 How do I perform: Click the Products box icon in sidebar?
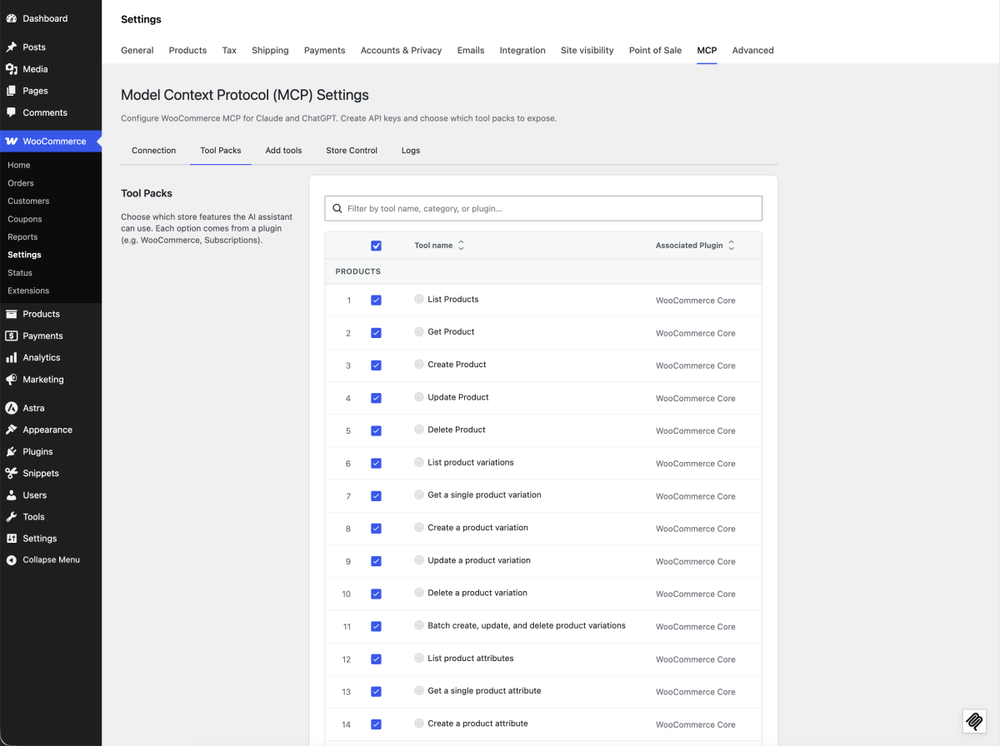(12, 314)
